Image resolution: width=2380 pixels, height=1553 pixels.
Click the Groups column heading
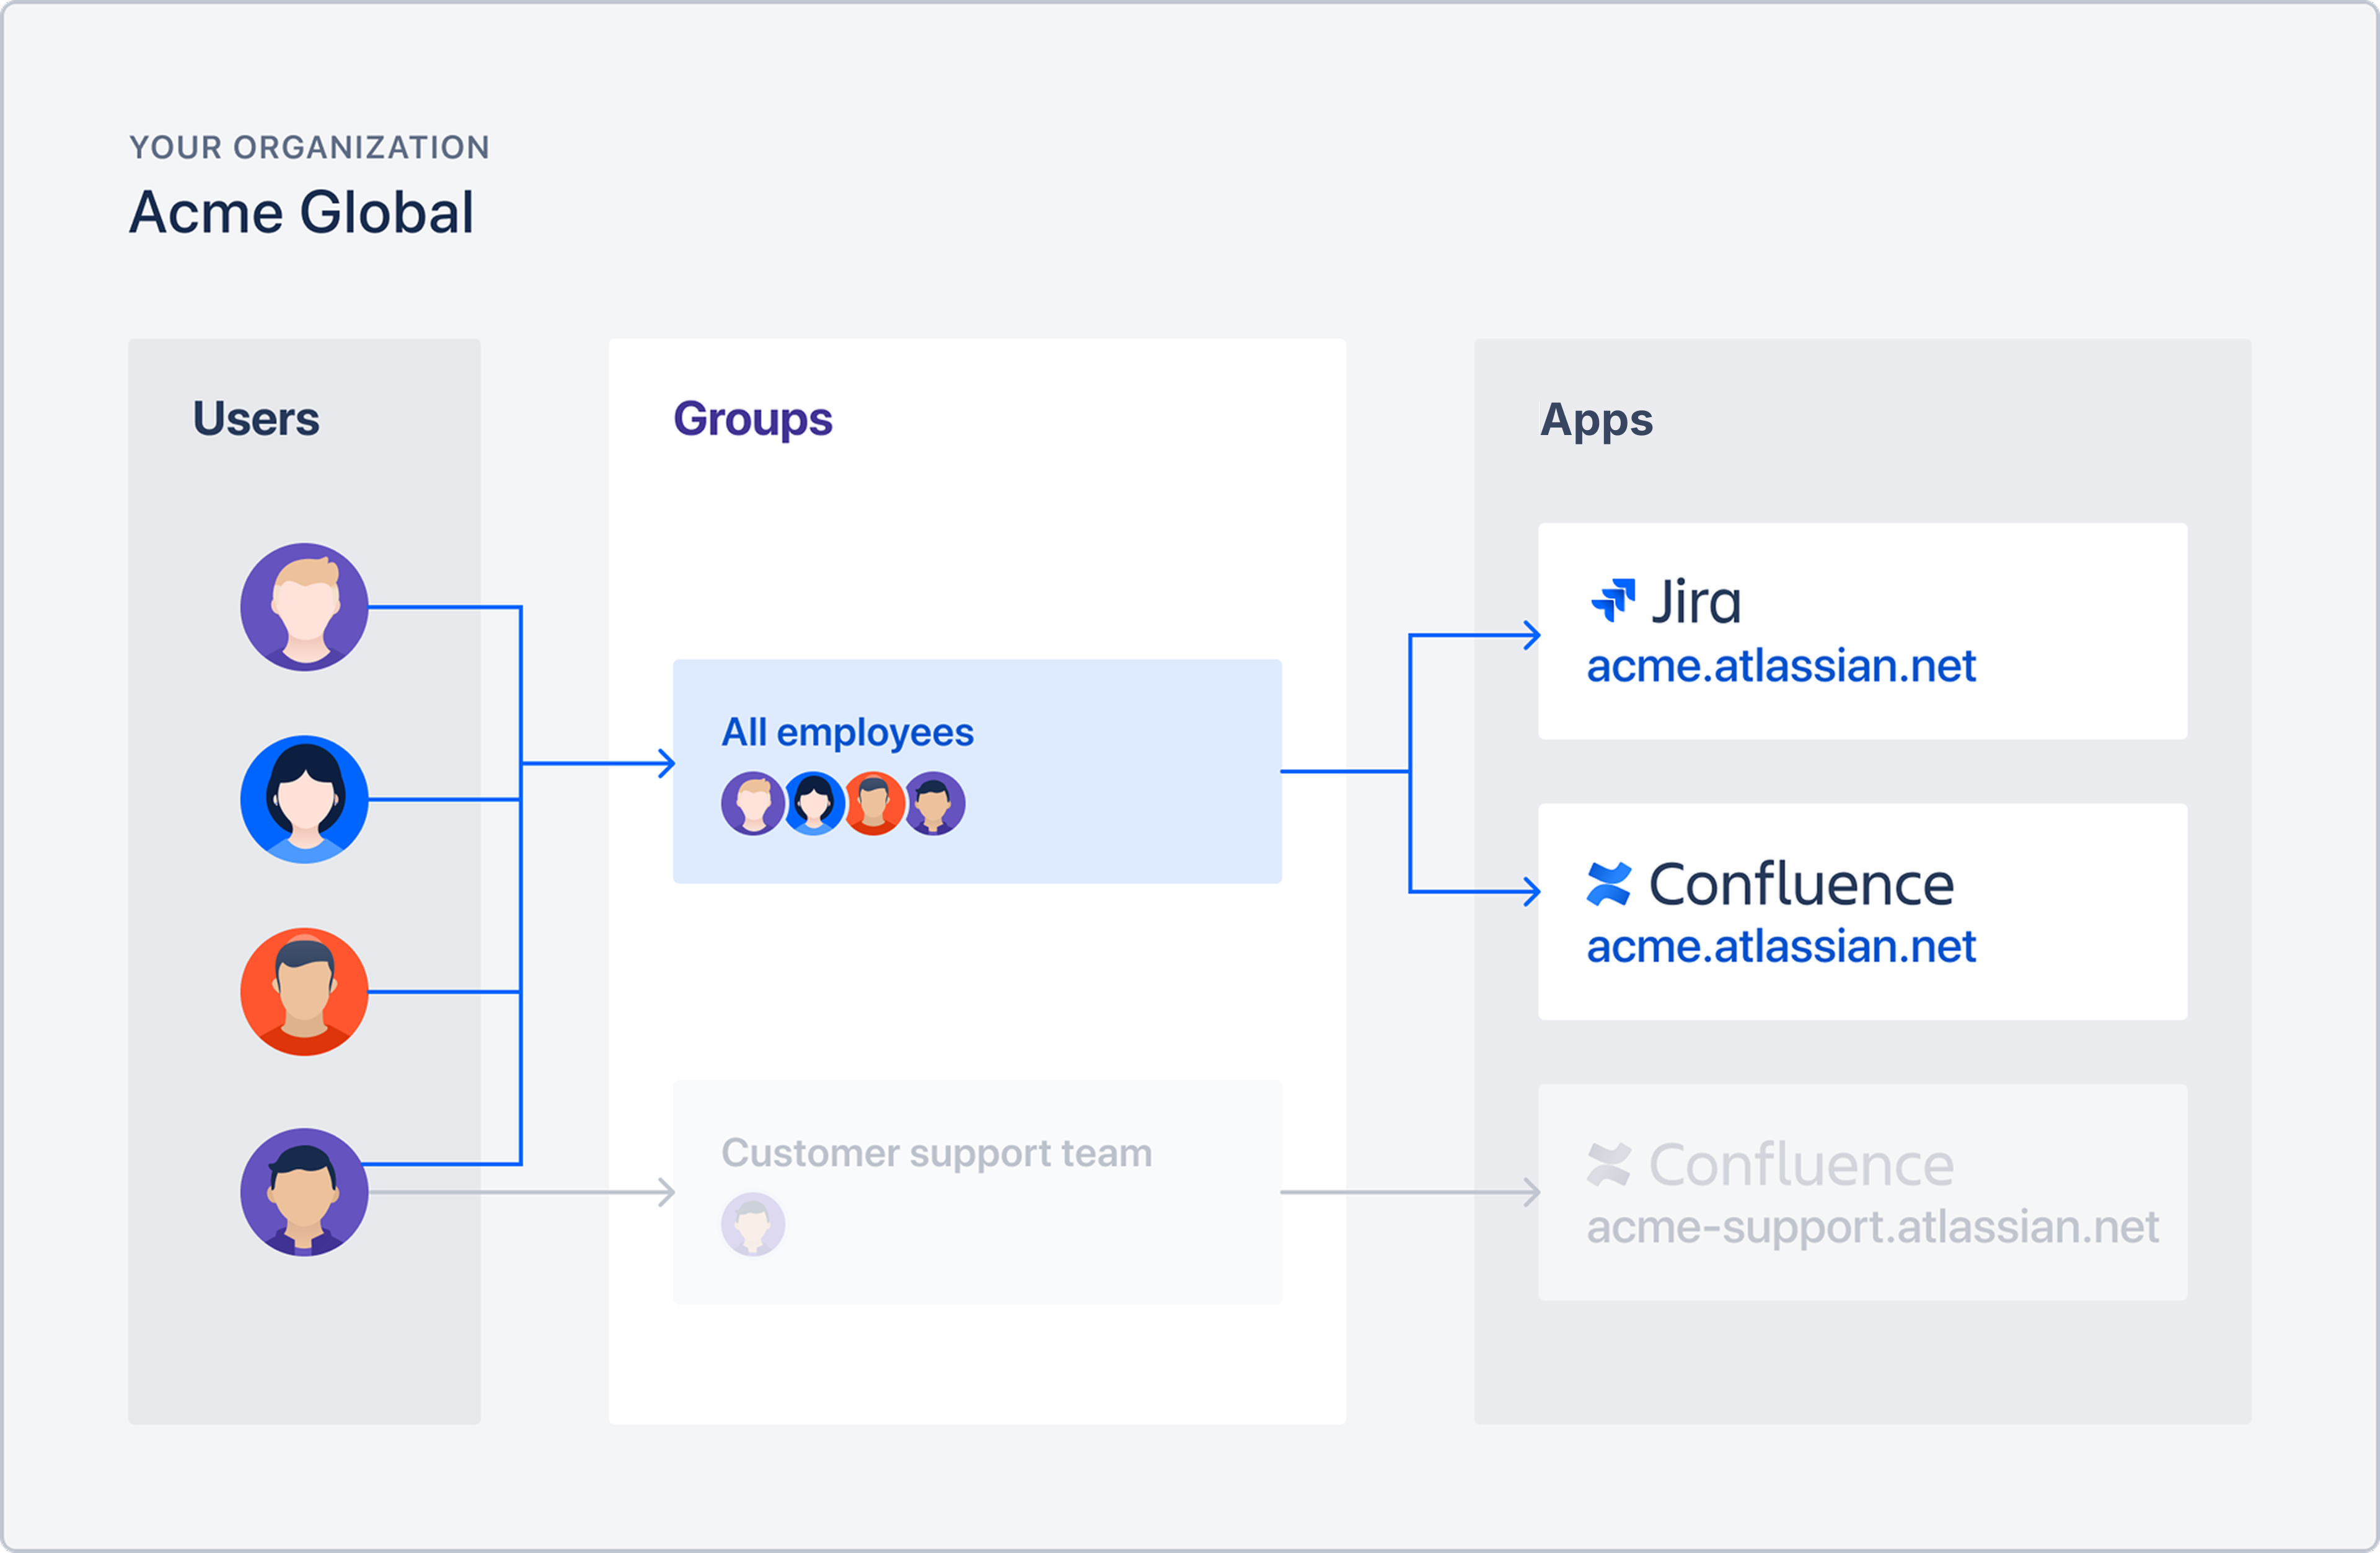coord(753,420)
